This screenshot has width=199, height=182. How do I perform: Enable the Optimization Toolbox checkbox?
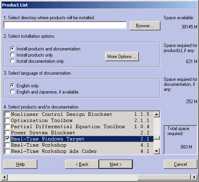pos(7,120)
